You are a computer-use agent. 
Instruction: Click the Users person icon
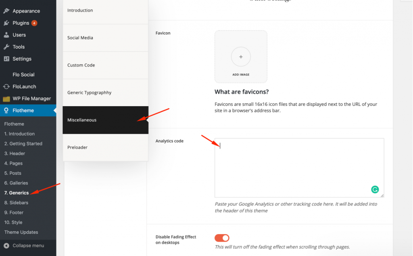pyautogui.click(x=6, y=35)
